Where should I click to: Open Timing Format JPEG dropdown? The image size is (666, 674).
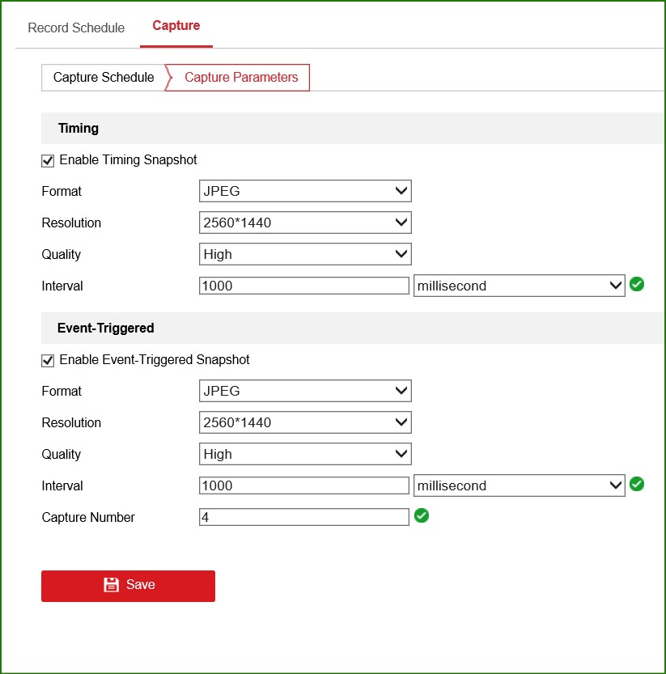pyautogui.click(x=305, y=191)
